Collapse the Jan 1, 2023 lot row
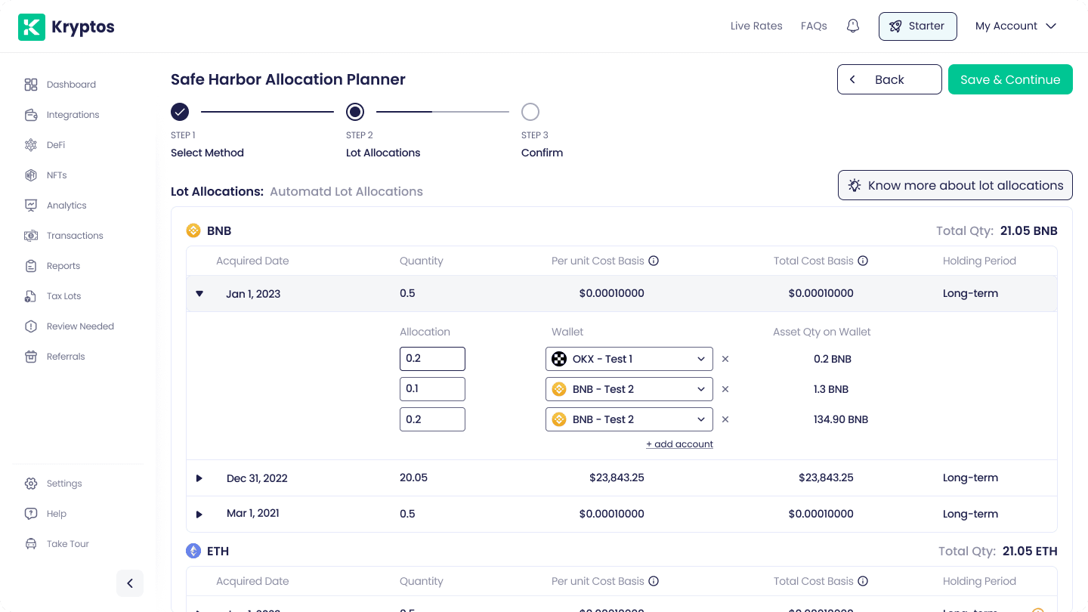 tap(199, 294)
